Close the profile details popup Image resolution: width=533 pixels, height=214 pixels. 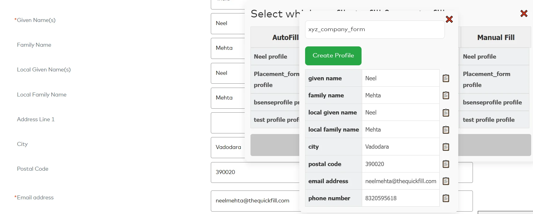click(x=449, y=20)
